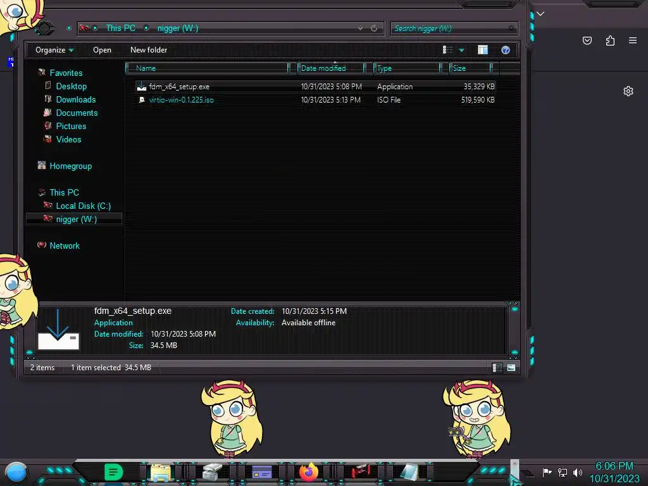The image size is (648, 486).
Task: Click 10/31/2023 5:13 PM date cell
Action: coord(330,99)
